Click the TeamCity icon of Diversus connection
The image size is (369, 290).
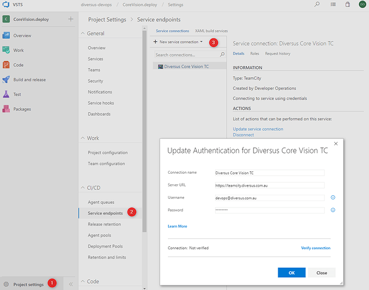(x=160, y=67)
